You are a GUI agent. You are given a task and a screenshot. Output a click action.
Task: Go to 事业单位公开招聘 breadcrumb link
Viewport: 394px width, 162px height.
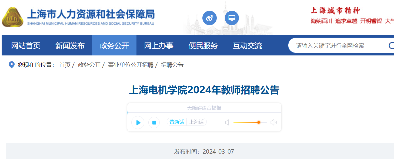pyautogui.click(x=131, y=65)
